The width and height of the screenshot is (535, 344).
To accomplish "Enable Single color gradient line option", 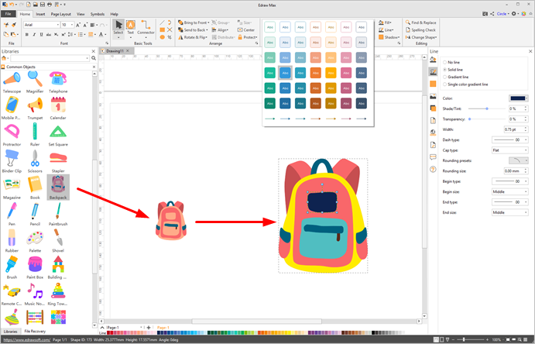I will click(444, 84).
